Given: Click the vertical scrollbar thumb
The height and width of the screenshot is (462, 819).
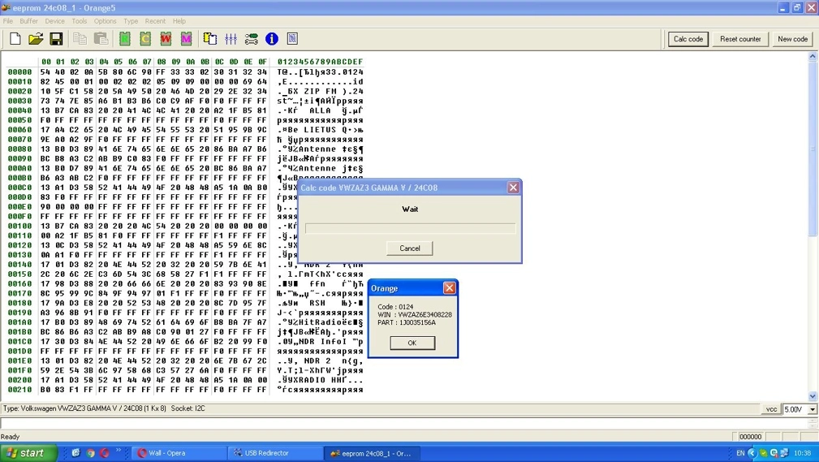Looking at the screenshot, I should (813, 148).
